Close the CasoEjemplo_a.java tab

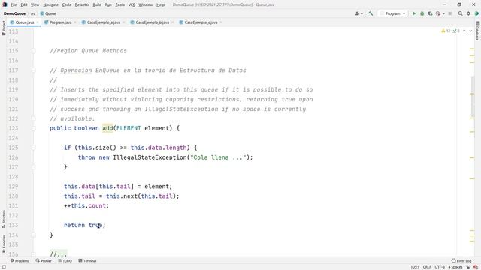click(x=123, y=22)
